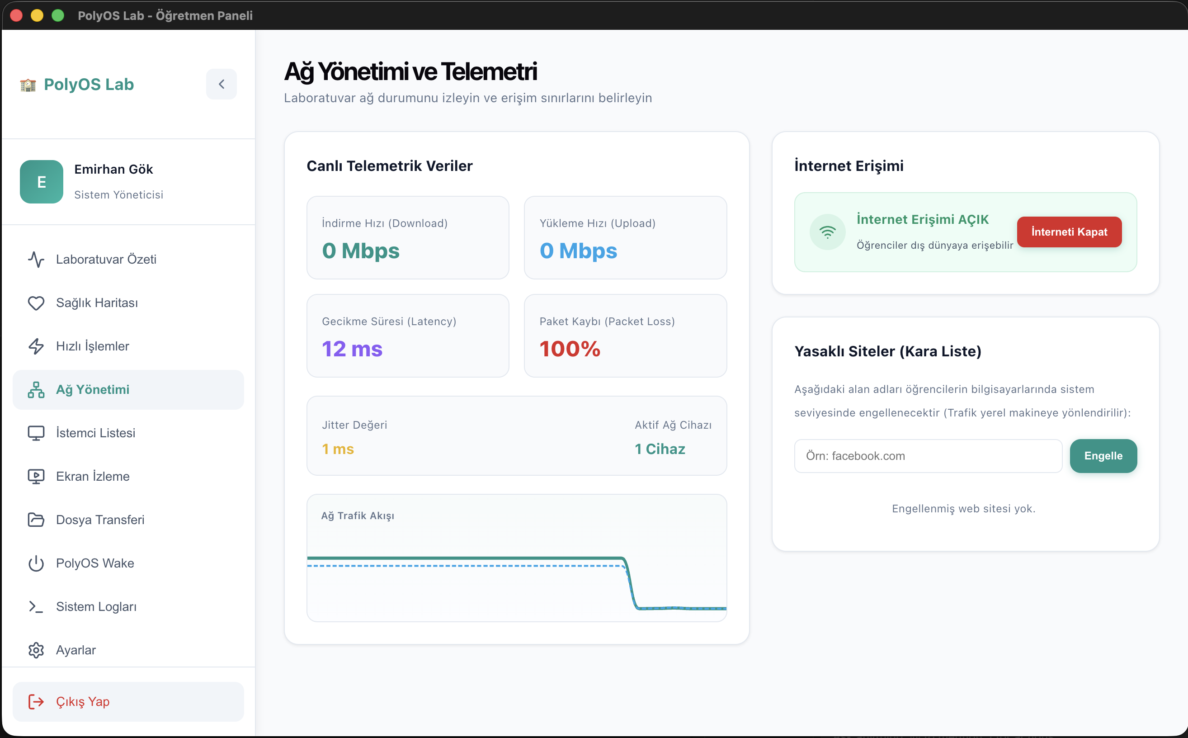Log out using Çıkış Yap
This screenshot has width=1188, height=738.
[128, 701]
